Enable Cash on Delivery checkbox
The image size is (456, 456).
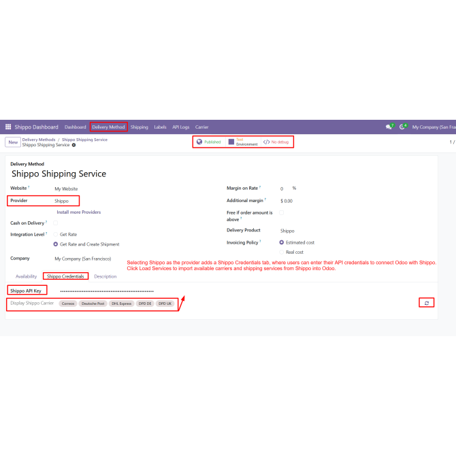pyautogui.click(x=56, y=223)
